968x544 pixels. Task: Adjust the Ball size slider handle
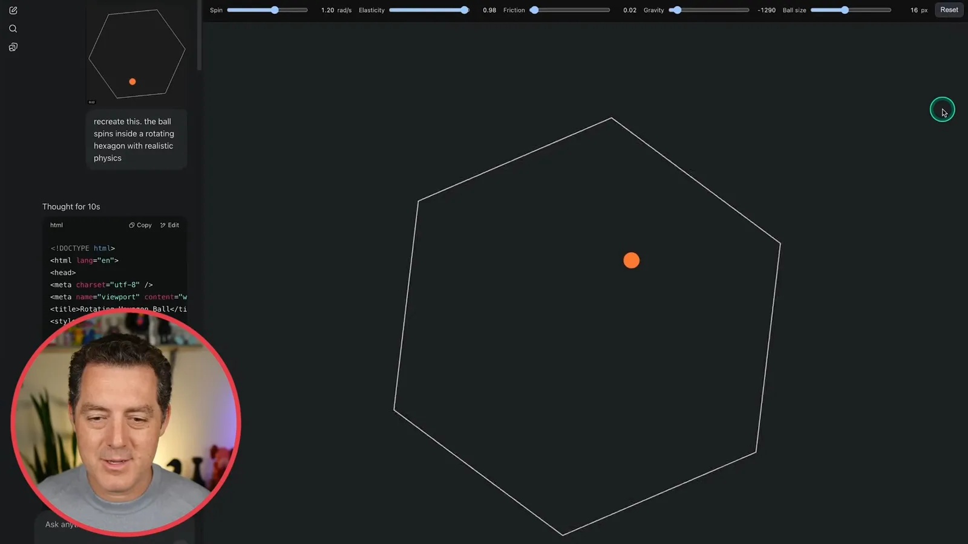coord(845,10)
